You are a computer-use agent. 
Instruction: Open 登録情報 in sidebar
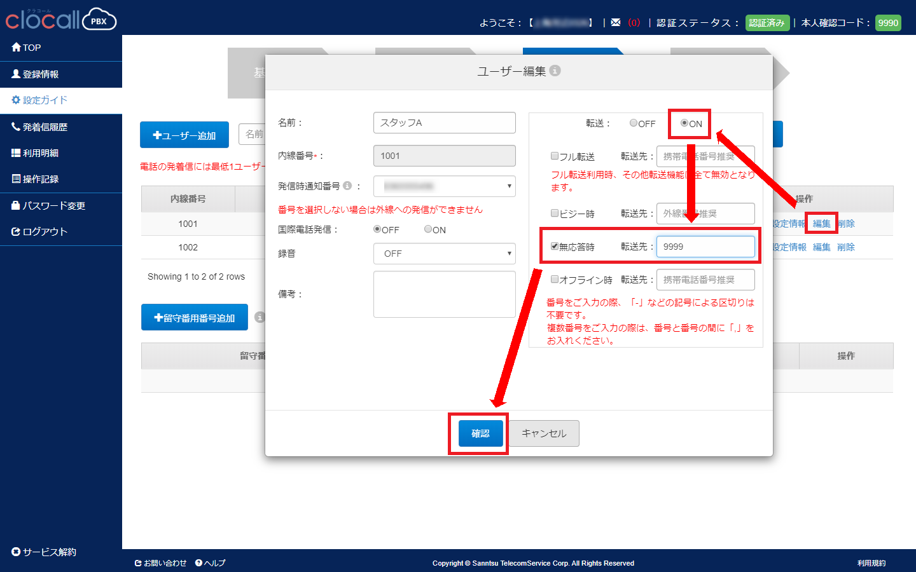[x=35, y=74]
